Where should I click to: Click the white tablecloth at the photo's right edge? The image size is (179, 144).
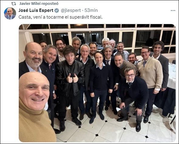point(171,76)
